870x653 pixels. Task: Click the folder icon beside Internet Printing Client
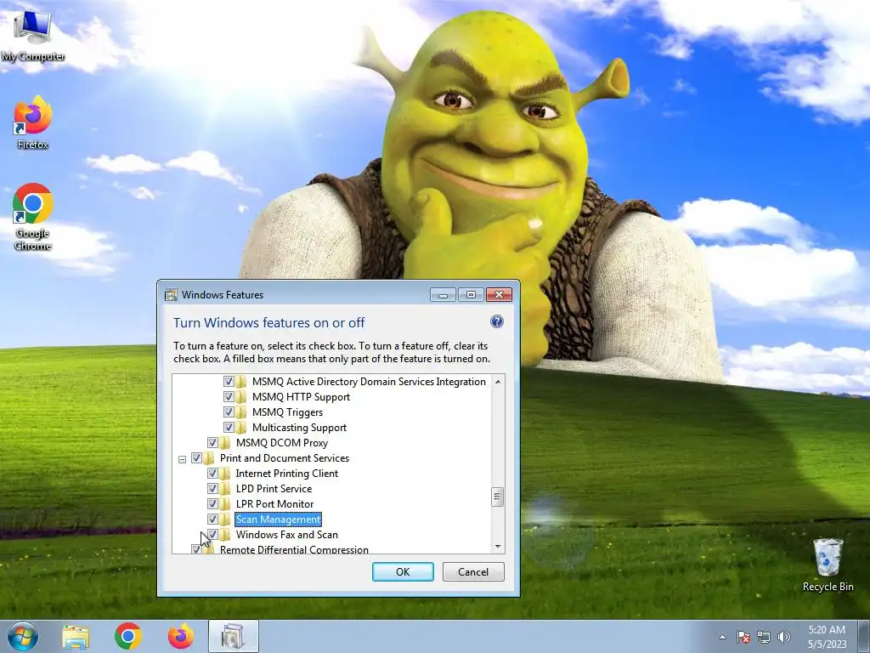(x=225, y=473)
